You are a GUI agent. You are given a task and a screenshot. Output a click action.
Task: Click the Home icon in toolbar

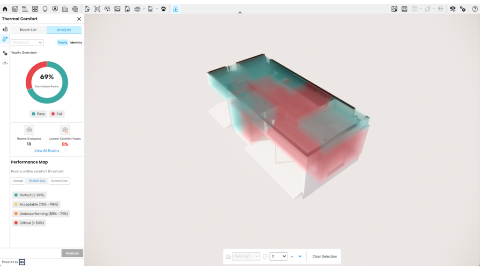5,9
